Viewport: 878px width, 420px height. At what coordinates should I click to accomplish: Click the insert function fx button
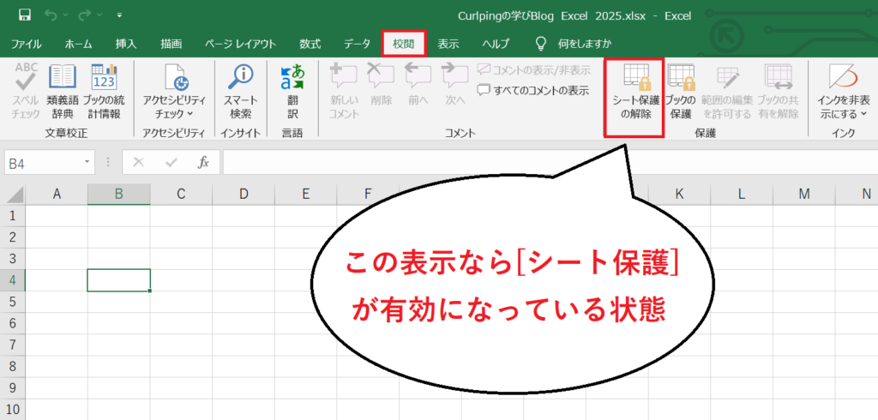click(x=203, y=161)
